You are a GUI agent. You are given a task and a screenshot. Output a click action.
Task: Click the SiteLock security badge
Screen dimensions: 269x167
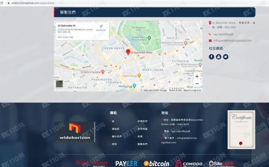click(x=221, y=163)
